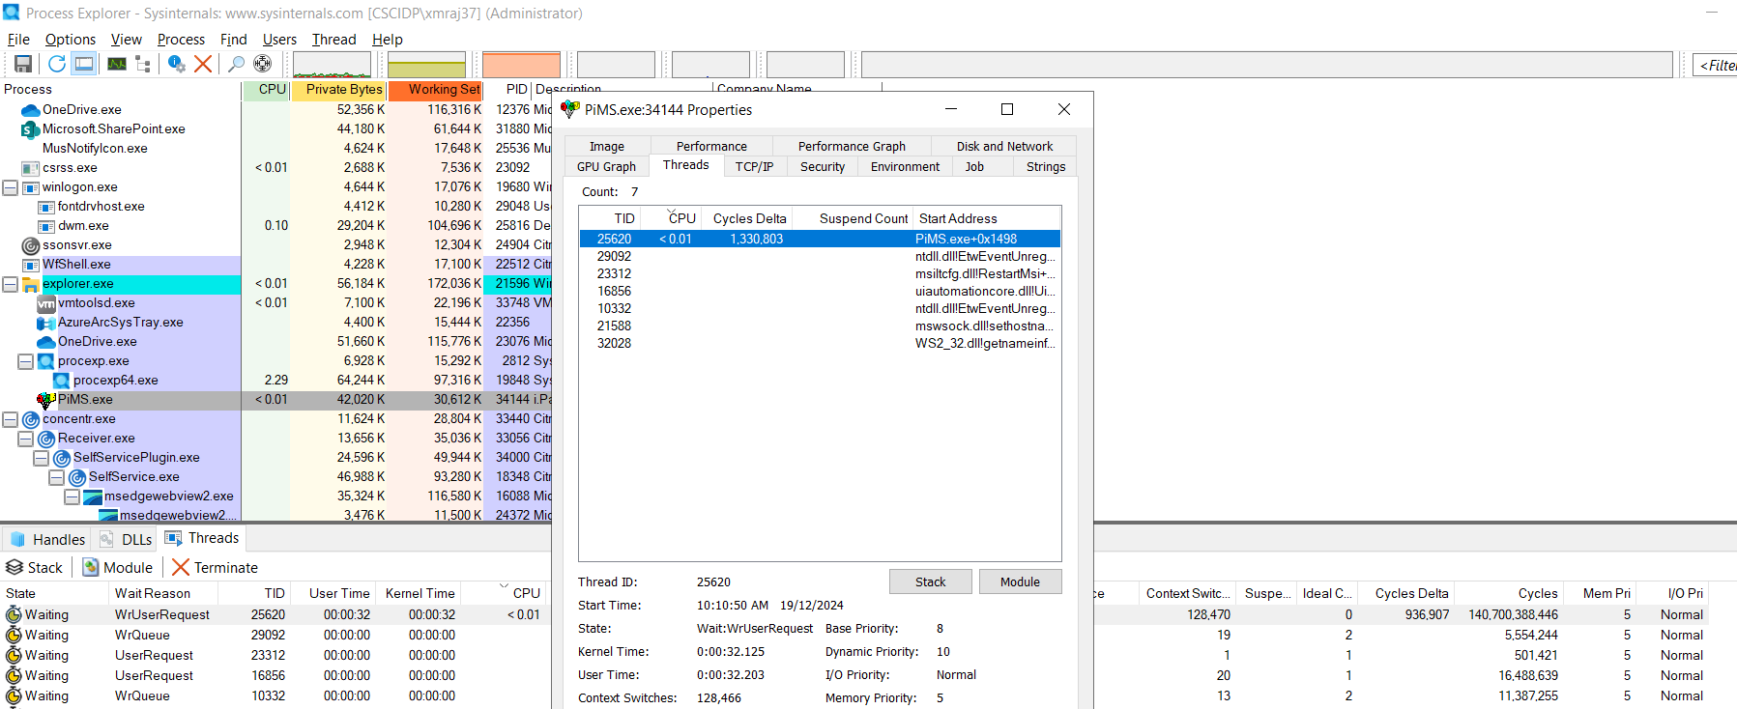Open the Strings tab in Properties
Image resolution: width=1737 pixels, height=709 pixels.
(x=1046, y=167)
